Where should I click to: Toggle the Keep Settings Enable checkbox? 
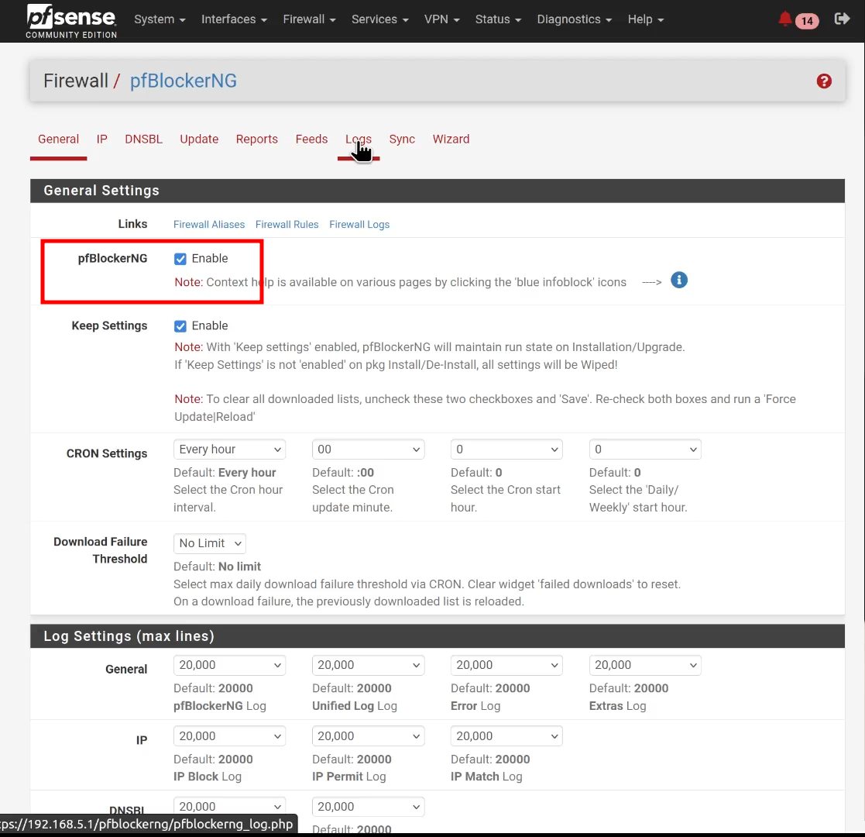[x=180, y=326]
